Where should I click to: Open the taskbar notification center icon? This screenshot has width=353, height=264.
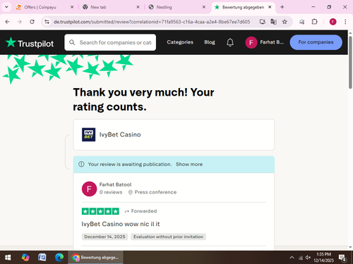[x=342, y=258]
